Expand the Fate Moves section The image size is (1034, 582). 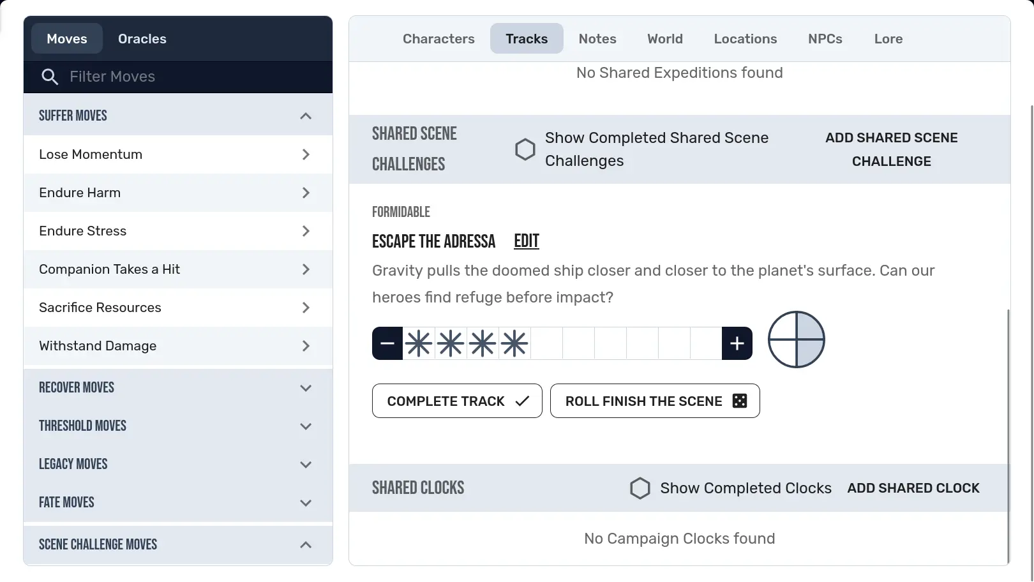(x=306, y=503)
